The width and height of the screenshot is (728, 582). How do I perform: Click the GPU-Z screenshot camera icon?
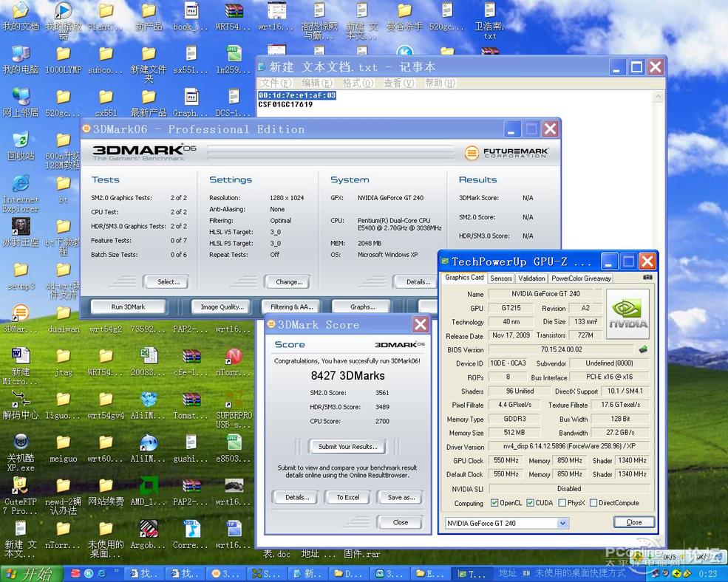(x=647, y=277)
